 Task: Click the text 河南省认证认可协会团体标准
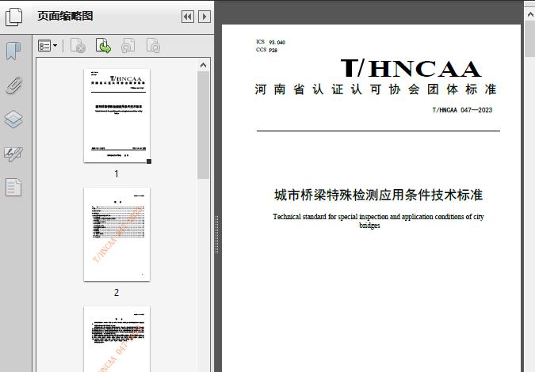pyautogui.click(x=376, y=89)
